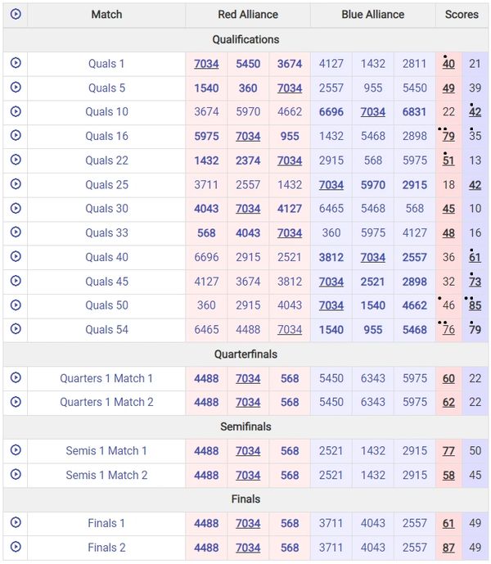491x564 pixels.
Task: Open team 5975 in the Quals 16 row
Action: [x=206, y=136]
